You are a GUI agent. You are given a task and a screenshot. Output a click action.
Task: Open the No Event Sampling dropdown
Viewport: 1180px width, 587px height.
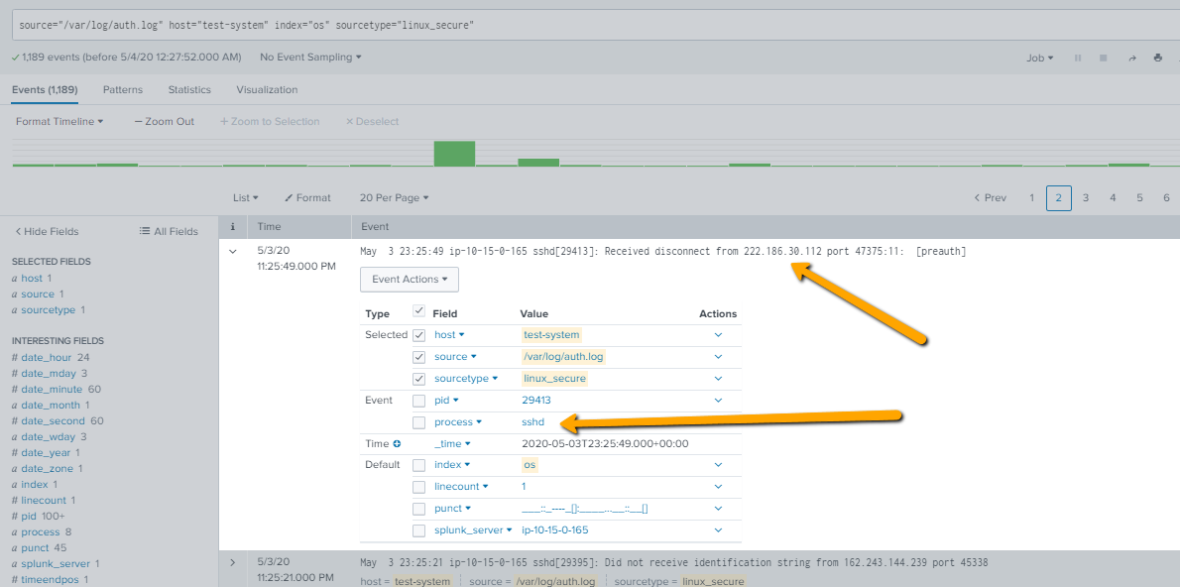pyautogui.click(x=309, y=58)
